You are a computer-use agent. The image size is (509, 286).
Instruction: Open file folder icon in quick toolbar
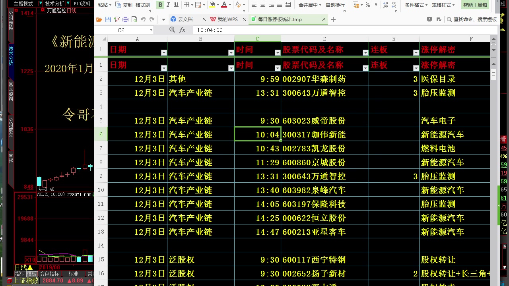99,19
